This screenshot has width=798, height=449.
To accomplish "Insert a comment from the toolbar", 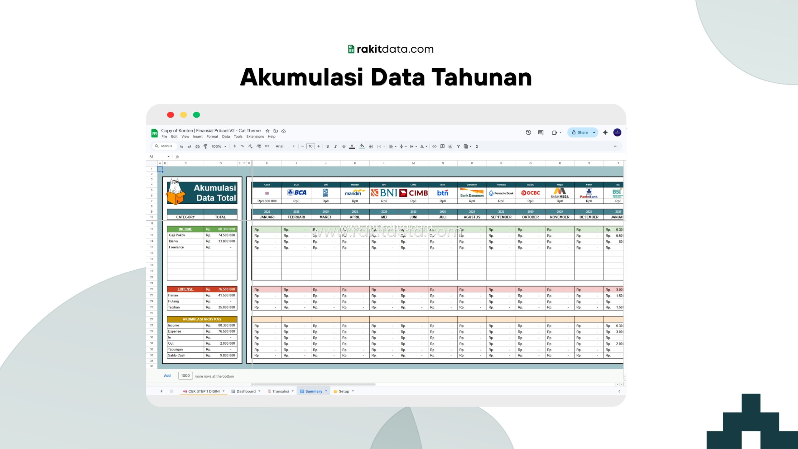I will 442,146.
